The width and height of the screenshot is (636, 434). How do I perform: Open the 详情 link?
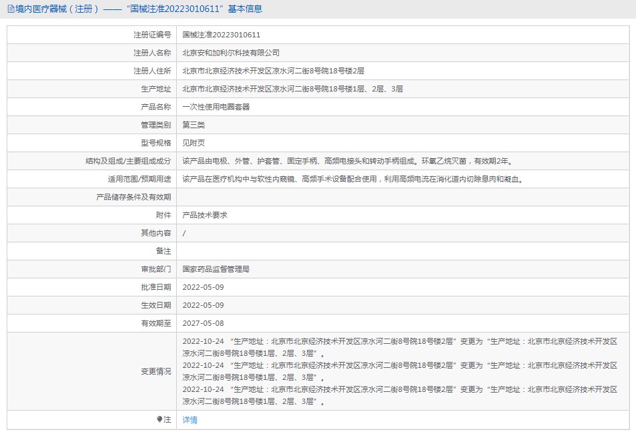click(x=190, y=420)
